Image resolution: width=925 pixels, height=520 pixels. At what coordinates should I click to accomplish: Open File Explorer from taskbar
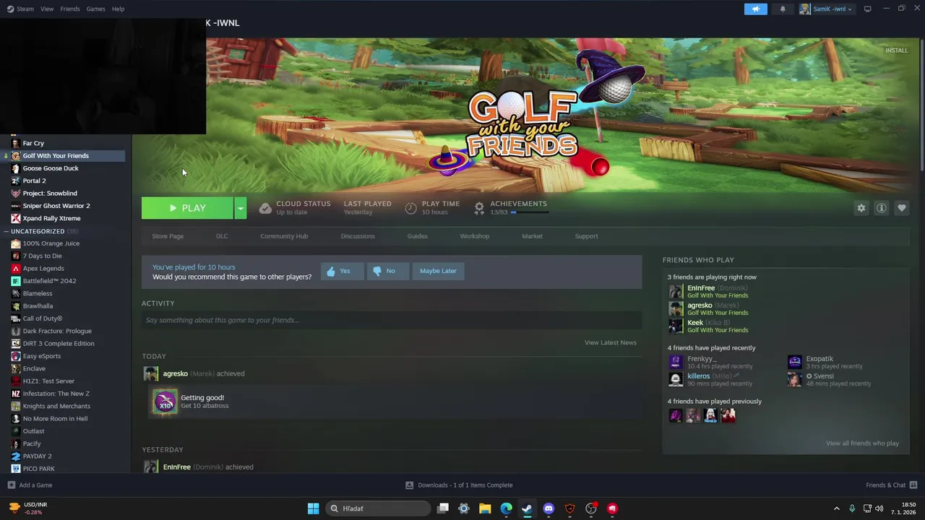coord(485,508)
